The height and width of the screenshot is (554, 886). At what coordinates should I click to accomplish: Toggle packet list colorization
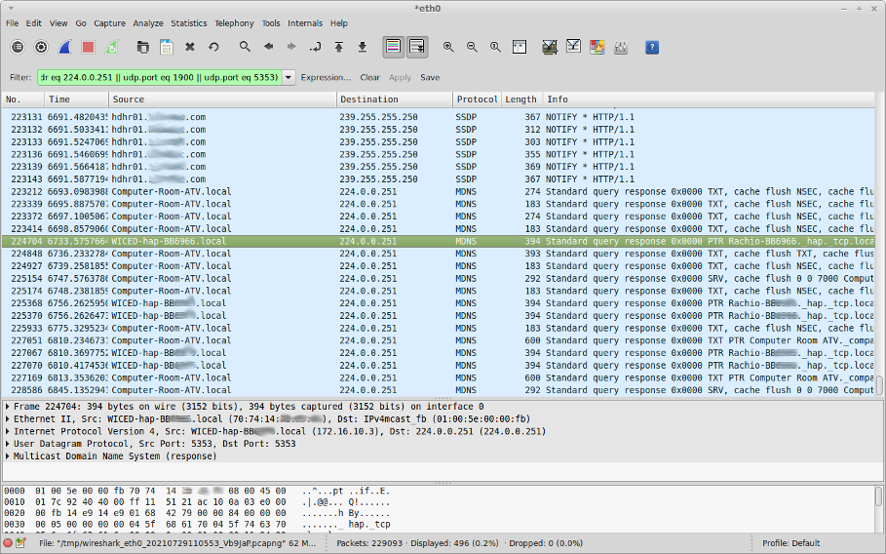[393, 47]
